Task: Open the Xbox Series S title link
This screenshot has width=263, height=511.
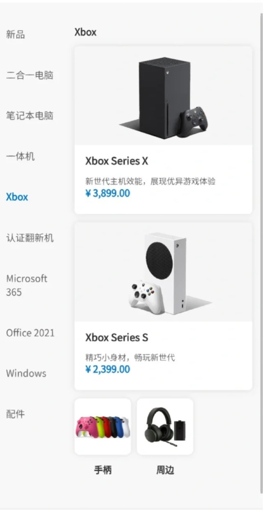Action: pos(117,338)
